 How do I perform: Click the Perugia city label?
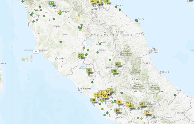coord(102,42)
